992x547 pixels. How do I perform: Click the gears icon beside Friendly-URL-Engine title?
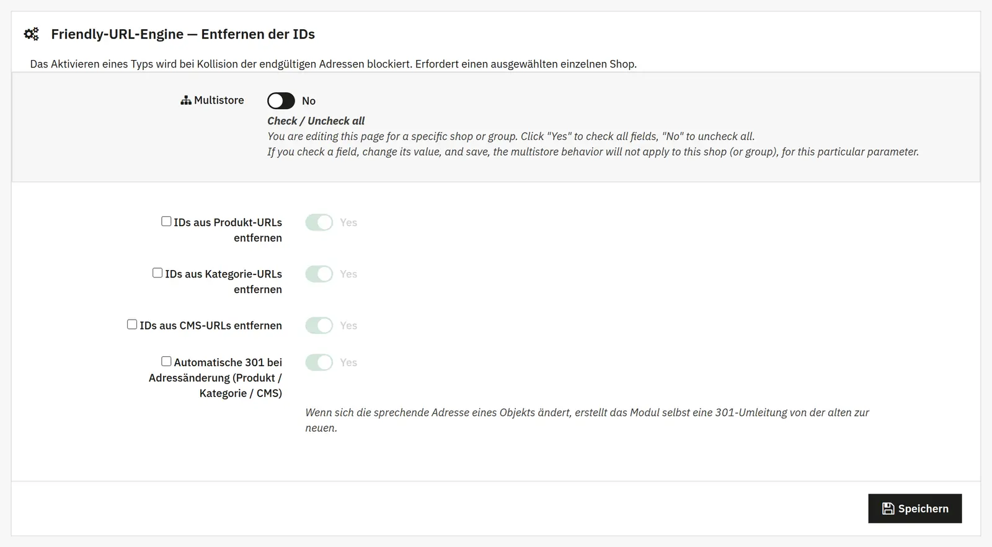(31, 34)
